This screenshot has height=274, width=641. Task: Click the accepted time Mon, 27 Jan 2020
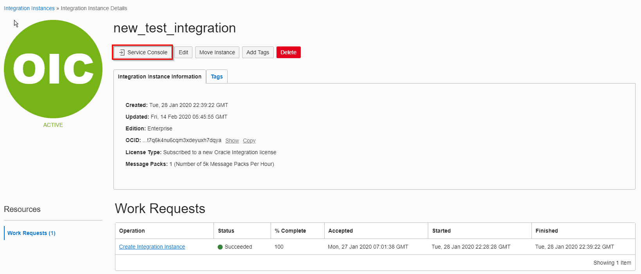pyautogui.click(x=368, y=247)
